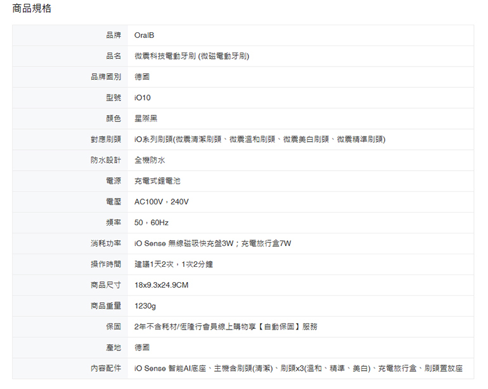Viewport: 488px width, 389px height.
Task: Select the 保固 label cell
Action: point(70,327)
